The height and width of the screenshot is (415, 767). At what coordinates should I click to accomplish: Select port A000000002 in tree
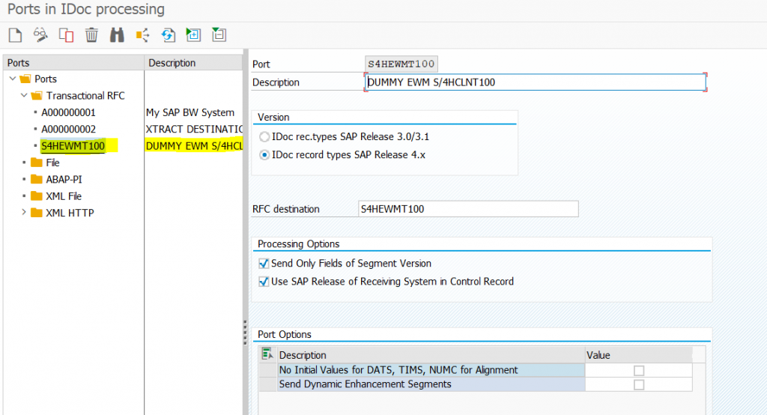[68, 129]
